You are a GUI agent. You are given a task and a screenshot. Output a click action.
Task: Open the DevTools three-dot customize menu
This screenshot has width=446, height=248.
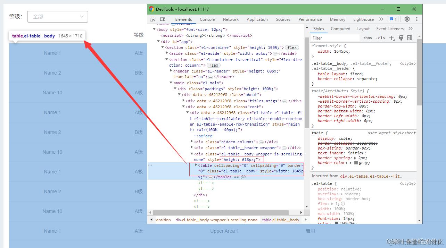pyautogui.click(x=417, y=19)
